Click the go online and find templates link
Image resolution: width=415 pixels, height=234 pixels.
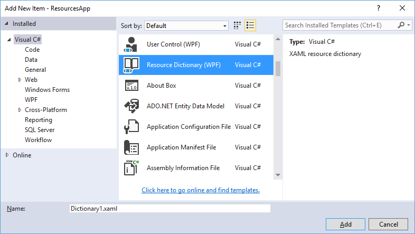(x=201, y=190)
